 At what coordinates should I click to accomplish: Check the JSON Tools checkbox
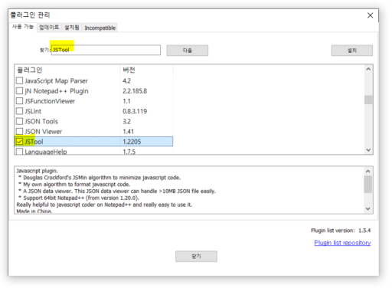pyautogui.click(x=19, y=121)
